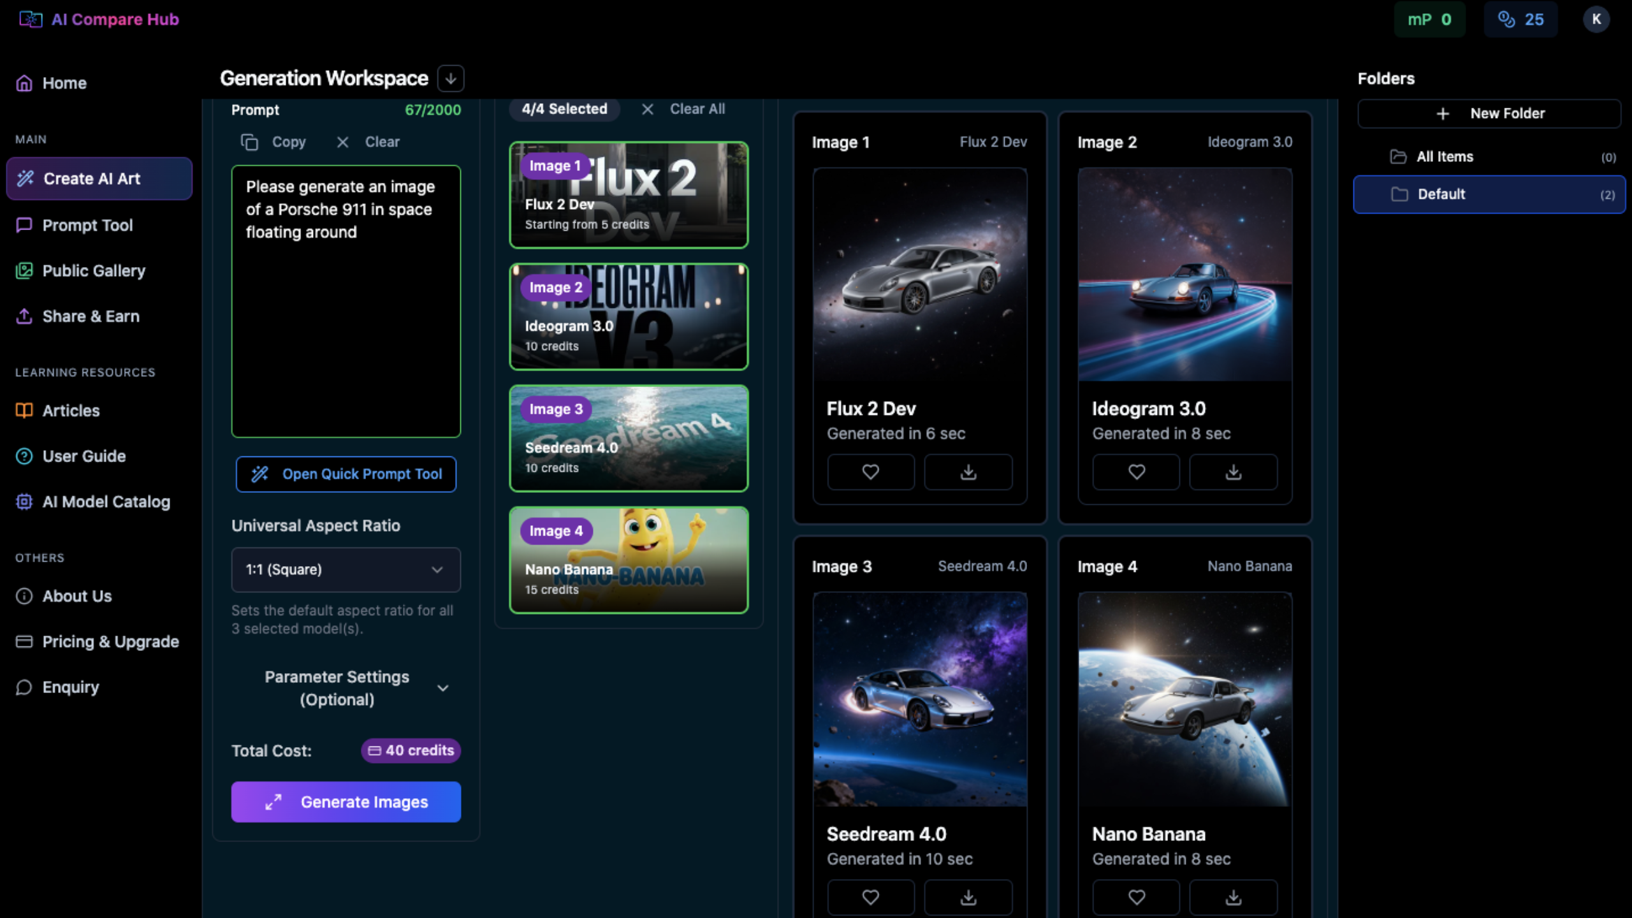The width and height of the screenshot is (1632, 918).
Task: Toggle the Nano Banana model card
Action: [x=629, y=560]
